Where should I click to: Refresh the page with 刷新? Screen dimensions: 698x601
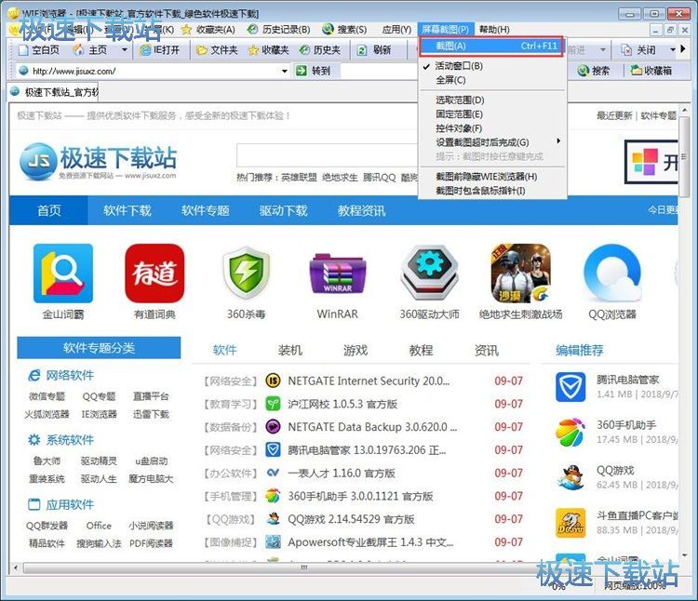tap(374, 50)
